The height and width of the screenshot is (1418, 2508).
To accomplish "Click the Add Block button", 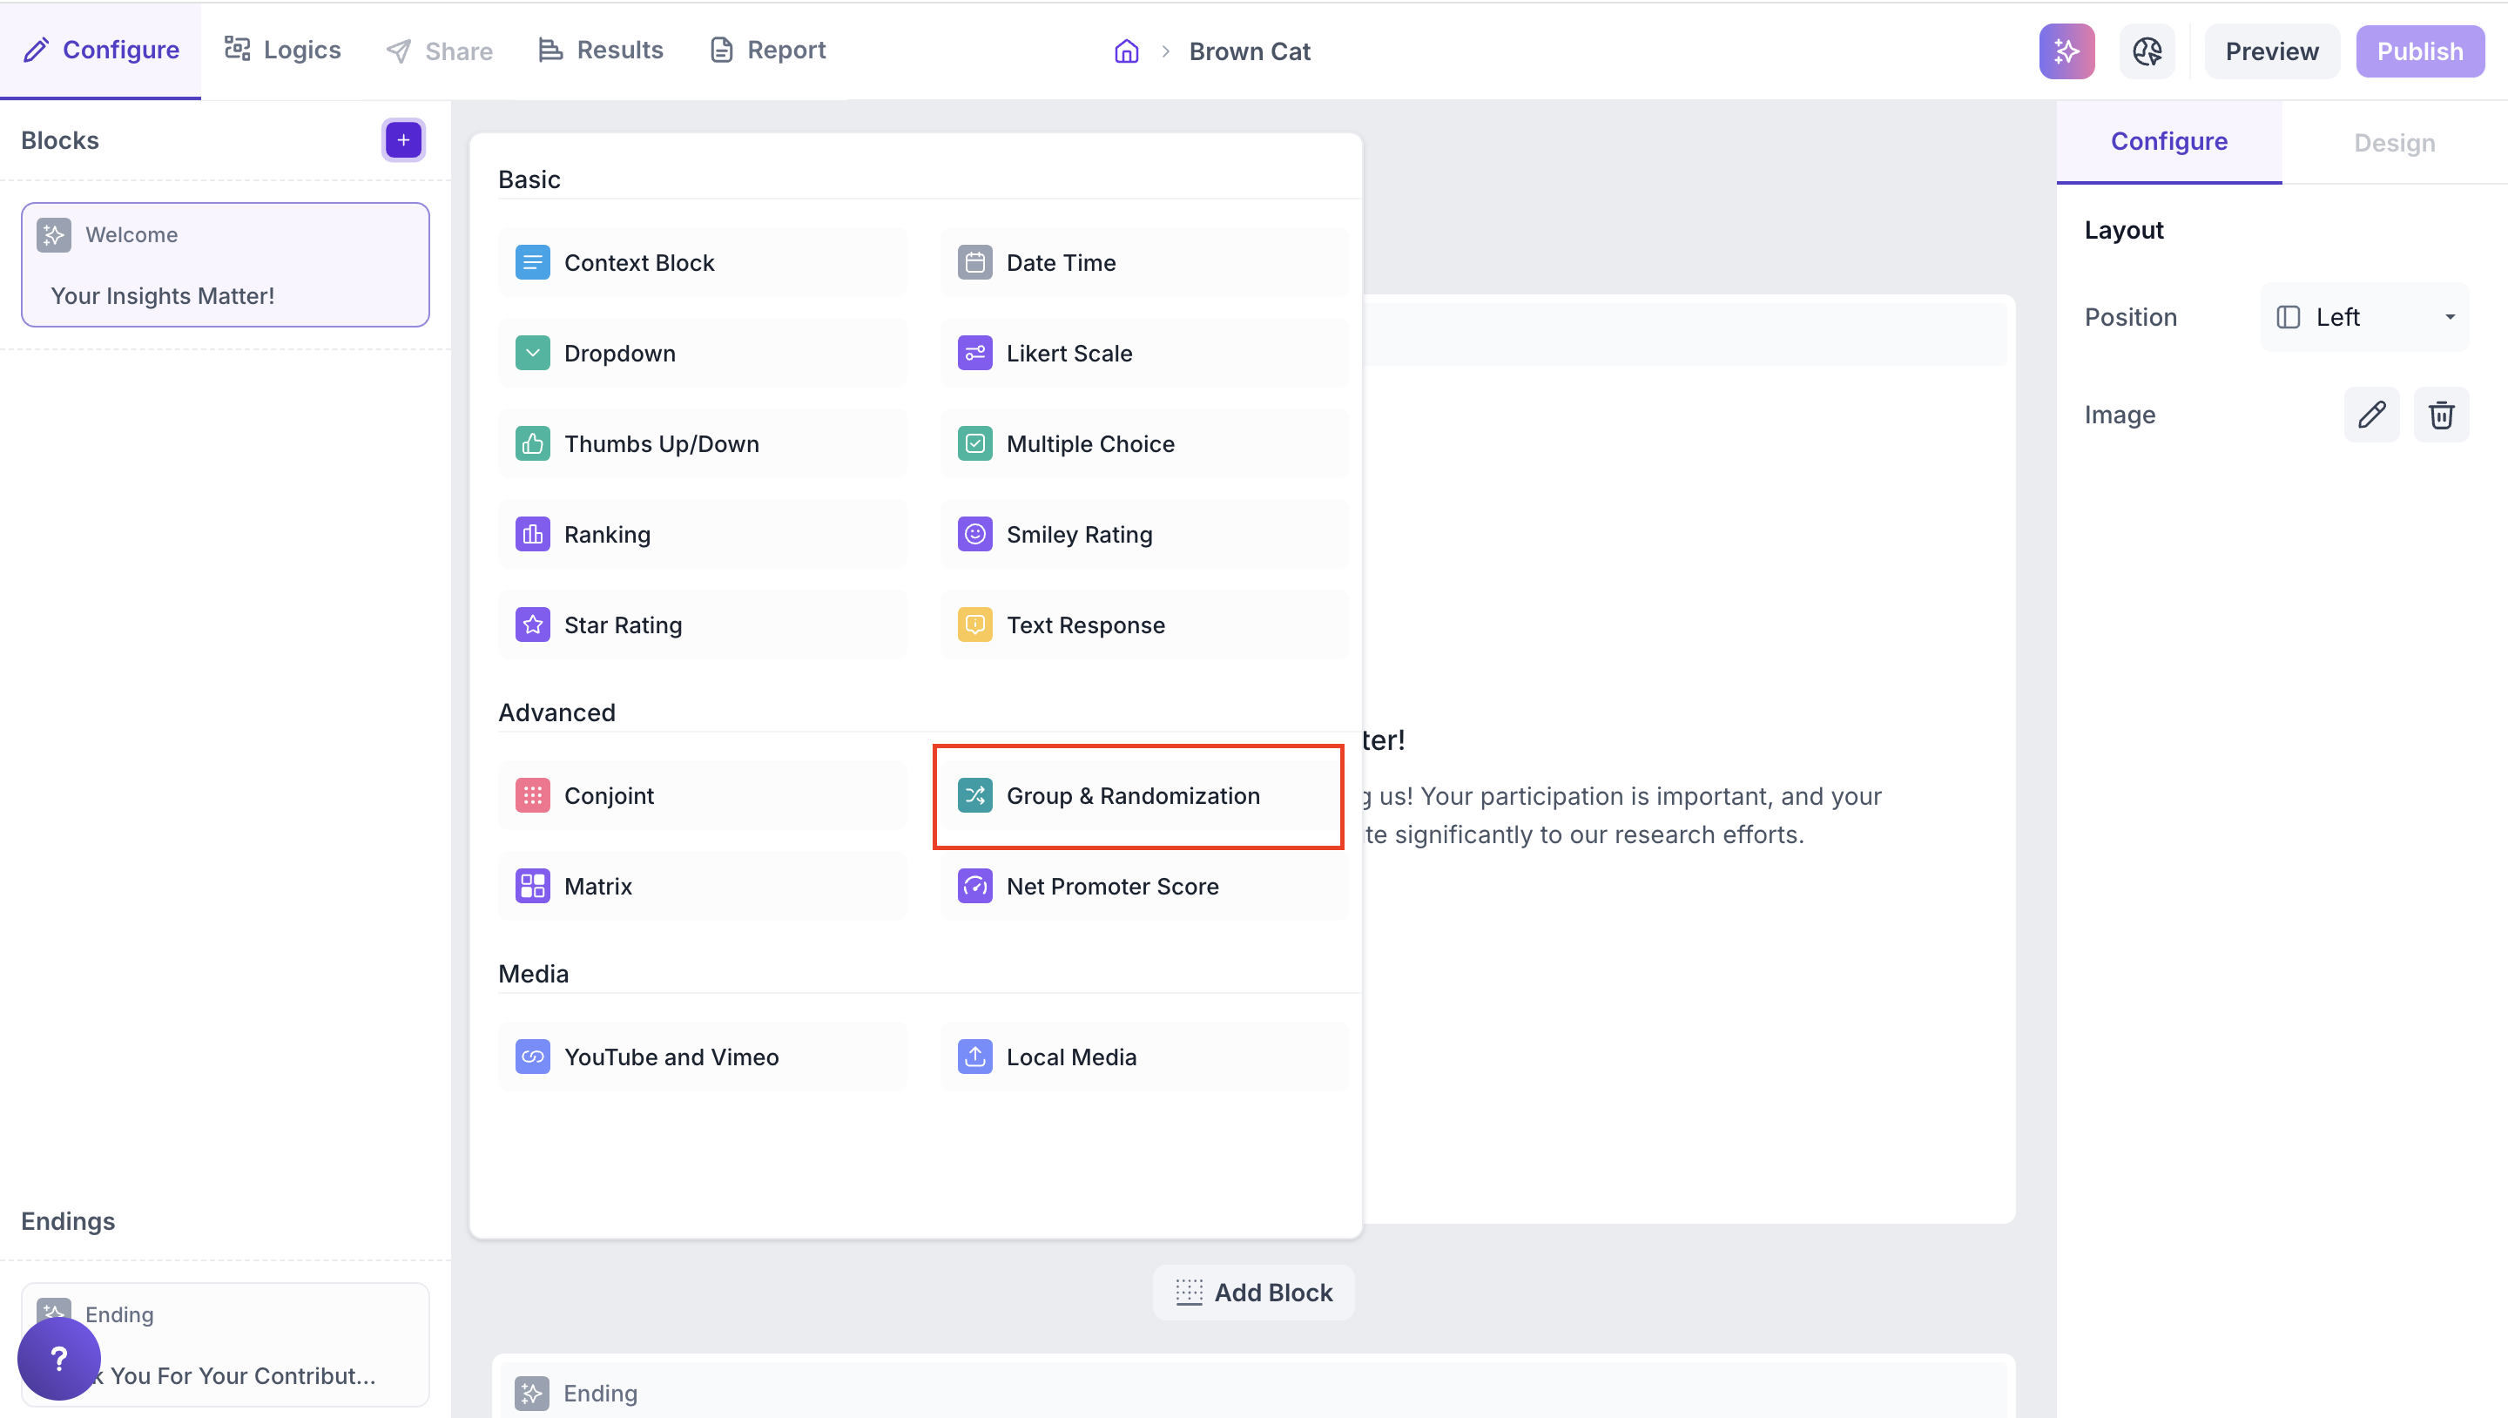I will pyautogui.click(x=1253, y=1293).
